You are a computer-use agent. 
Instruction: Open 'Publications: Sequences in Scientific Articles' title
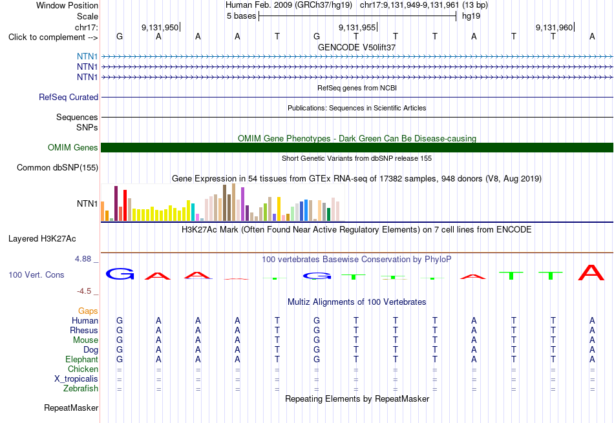point(357,108)
